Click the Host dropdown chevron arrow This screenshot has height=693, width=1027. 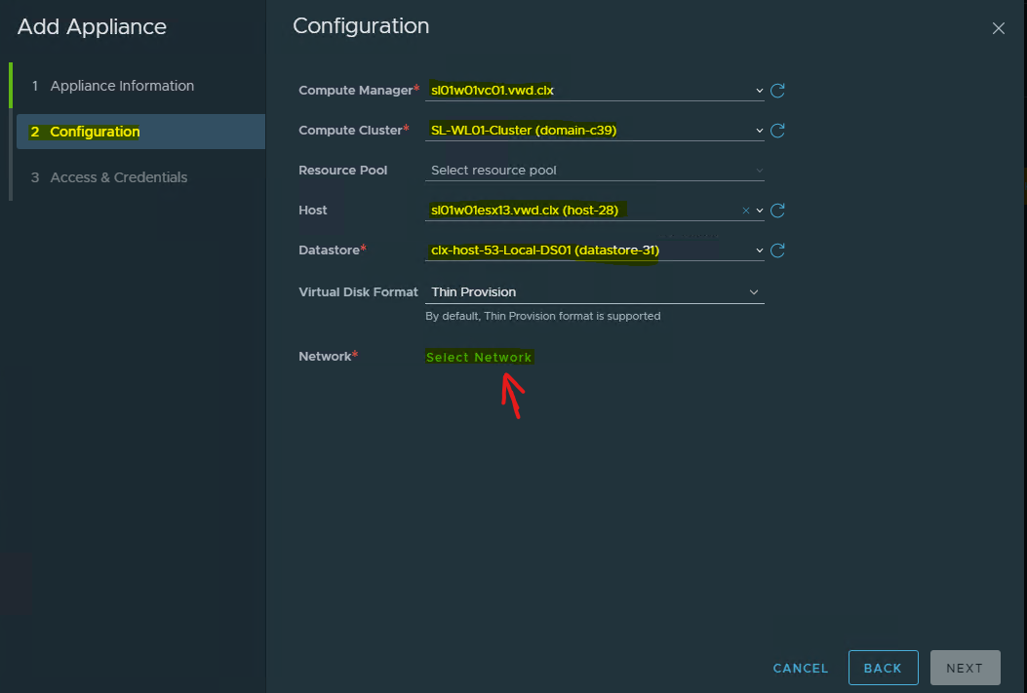coord(760,211)
